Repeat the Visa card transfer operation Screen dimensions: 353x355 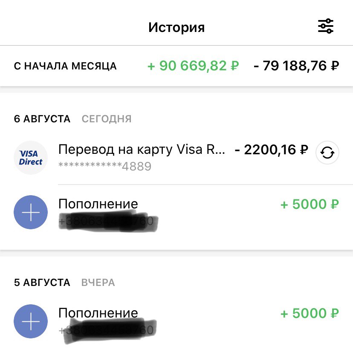coord(327,152)
